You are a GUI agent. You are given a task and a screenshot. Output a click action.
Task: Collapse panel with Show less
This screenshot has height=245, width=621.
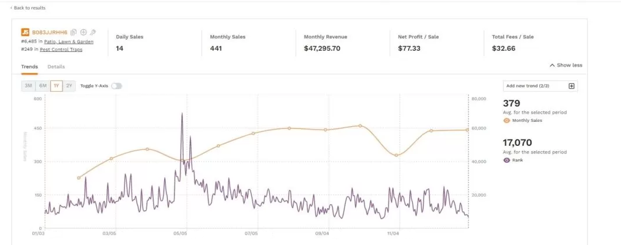click(x=566, y=65)
